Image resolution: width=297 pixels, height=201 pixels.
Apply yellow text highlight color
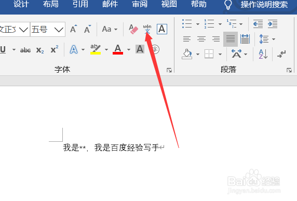(96, 49)
